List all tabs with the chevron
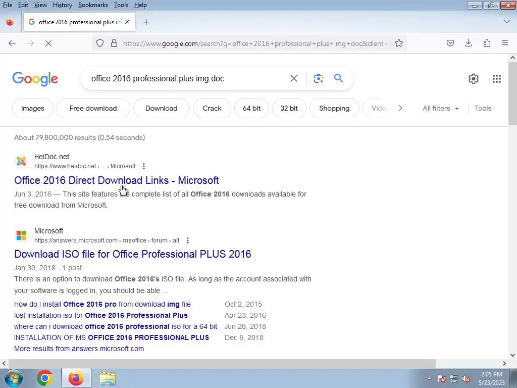 pos(507,22)
